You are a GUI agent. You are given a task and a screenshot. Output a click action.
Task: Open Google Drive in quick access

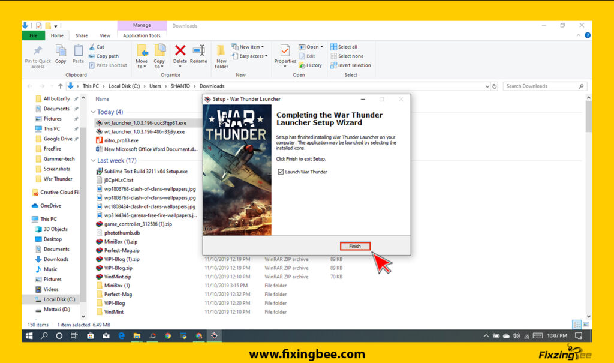[57, 139]
